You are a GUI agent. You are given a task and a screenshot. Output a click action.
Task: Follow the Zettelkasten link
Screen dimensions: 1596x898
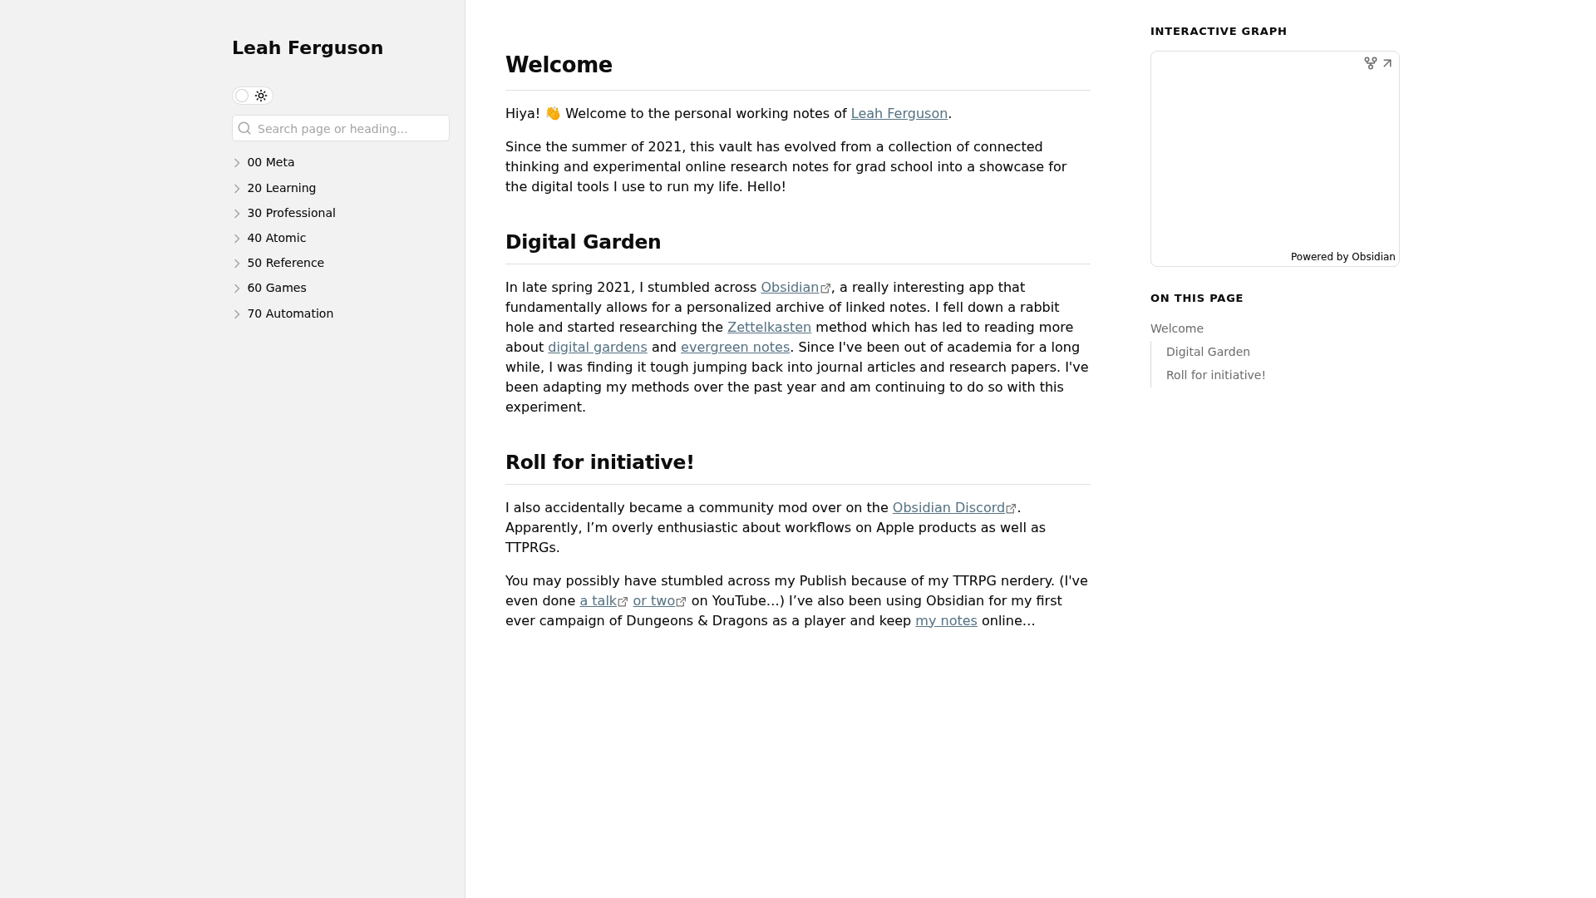coord(769,328)
